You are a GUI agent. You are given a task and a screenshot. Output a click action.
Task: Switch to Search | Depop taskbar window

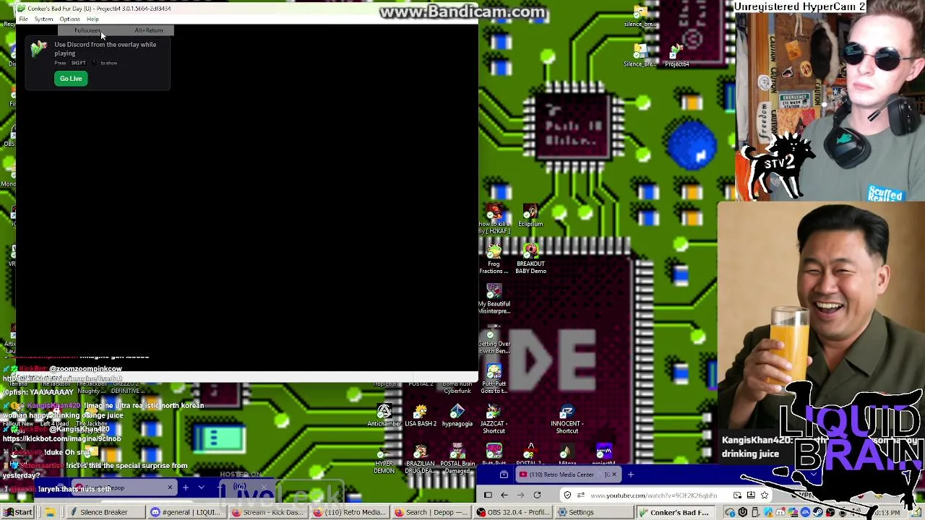(431, 512)
